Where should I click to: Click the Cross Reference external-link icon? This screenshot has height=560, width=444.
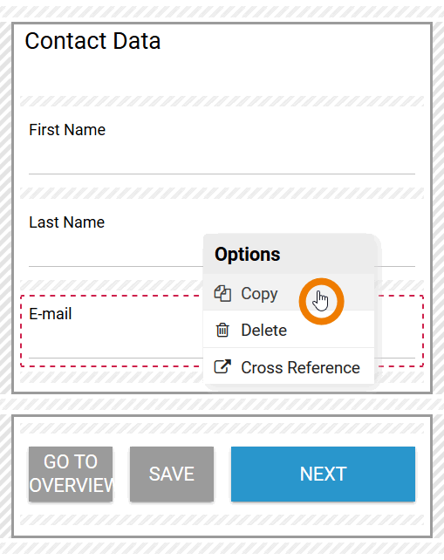[222, 366]
